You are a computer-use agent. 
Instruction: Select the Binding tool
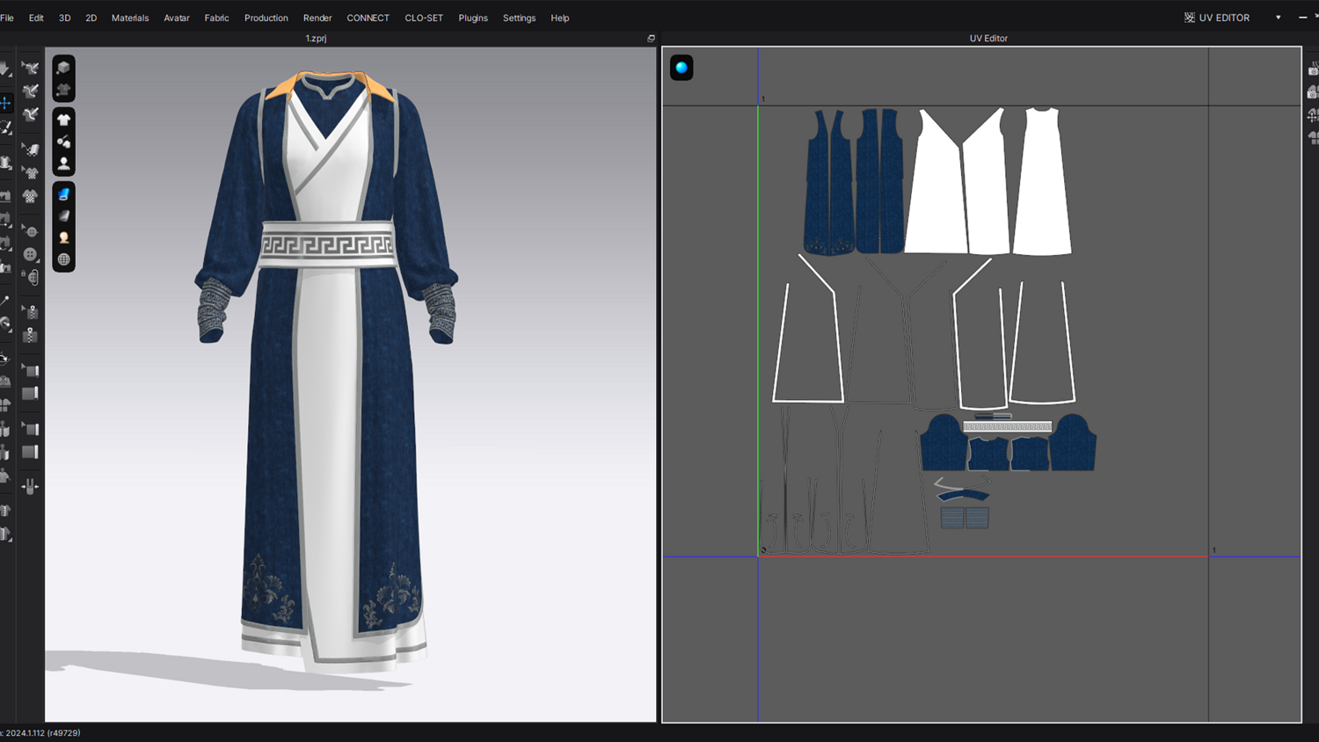point(31,452)
